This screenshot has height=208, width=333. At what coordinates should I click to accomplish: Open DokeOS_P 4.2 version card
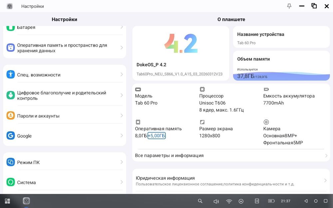point(181,53)
